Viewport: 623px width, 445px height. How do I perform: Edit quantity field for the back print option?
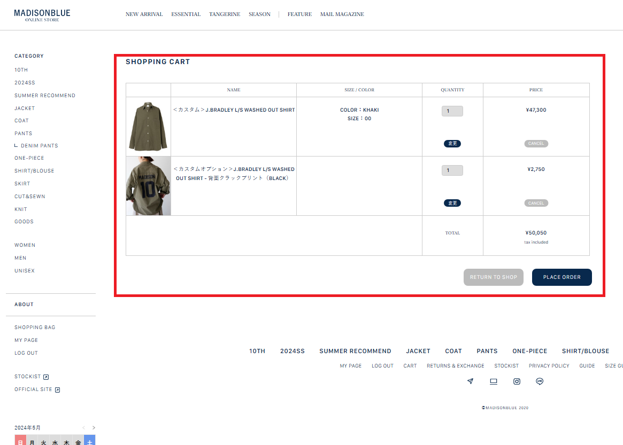coord(452,170)
